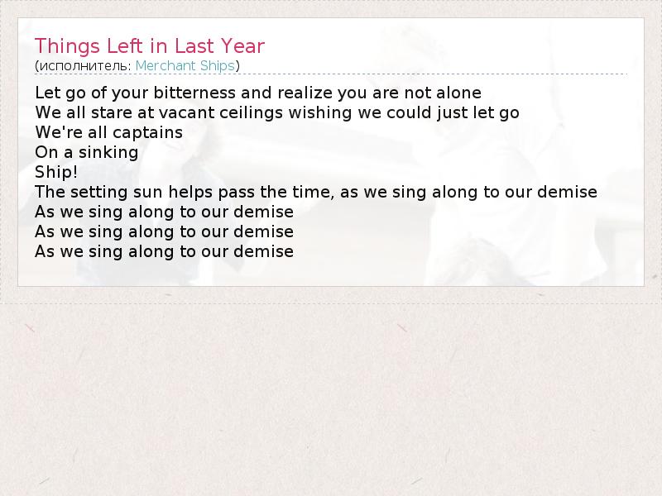This screenshot has height=496, width=662.
Task: Click the word Year in the title
Action: (x=242, y=45)
